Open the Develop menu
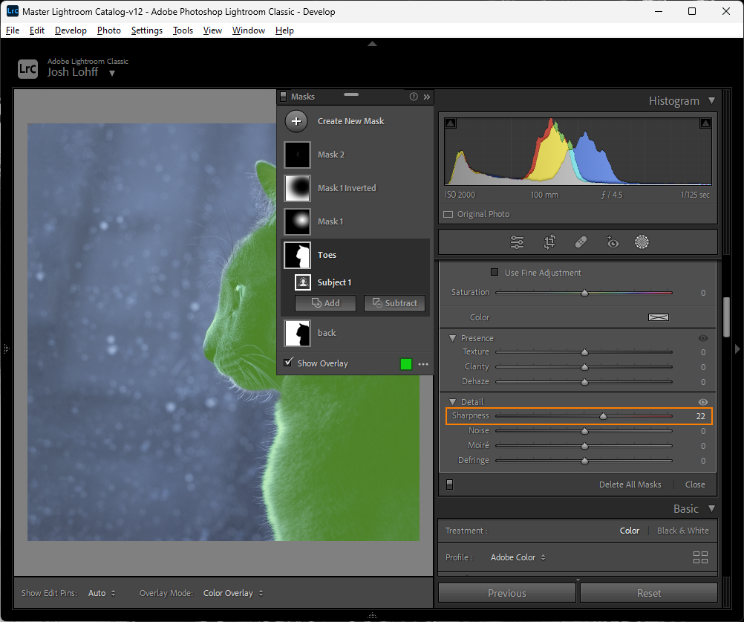The width and height of the screenshot is (744, 622). coord(71,30)
